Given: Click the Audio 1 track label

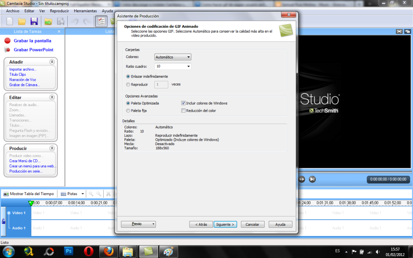Looking at the screenshot, I should pyautogui.click(x=19, y=228).
